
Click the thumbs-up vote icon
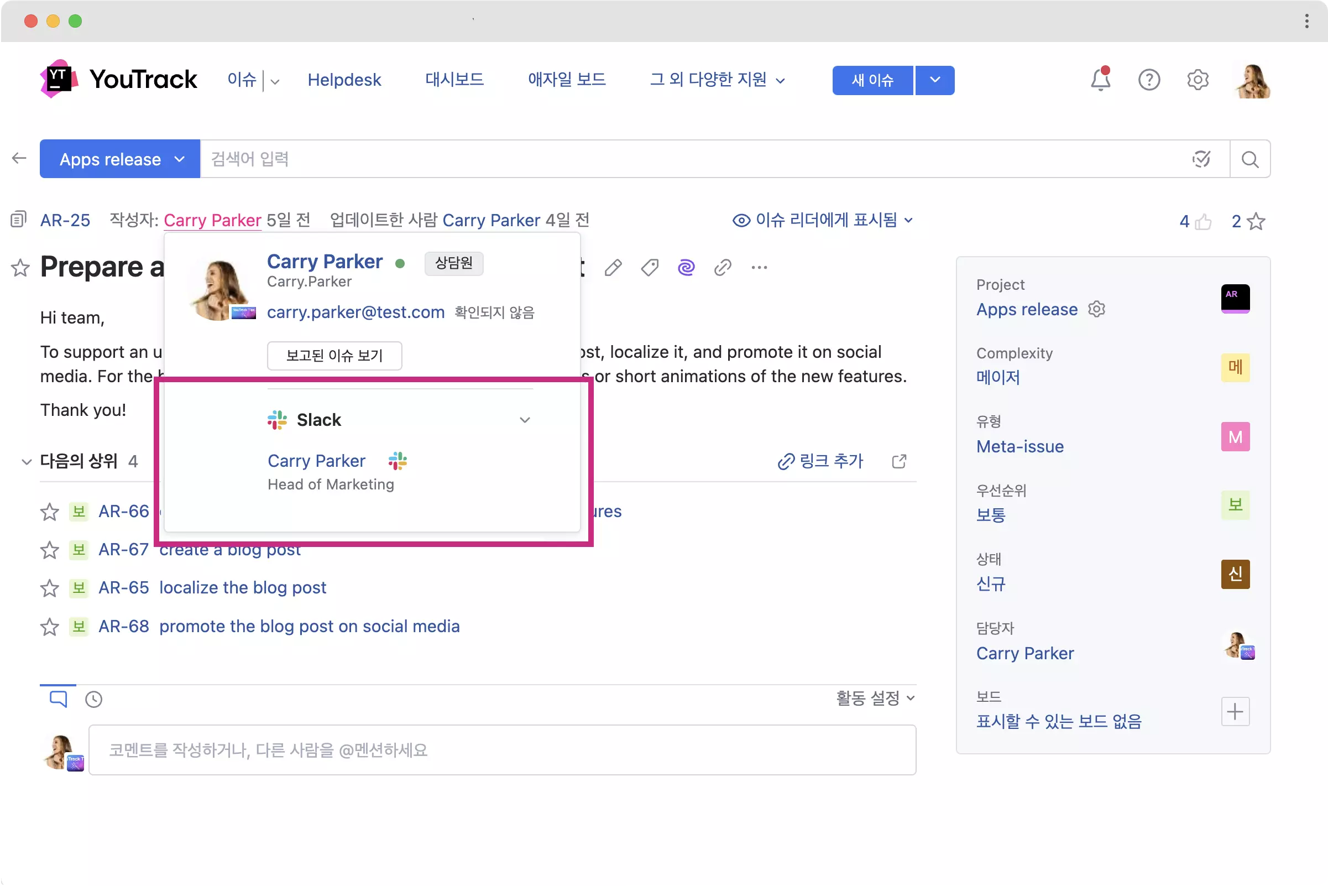click(x=1202, y=221)
